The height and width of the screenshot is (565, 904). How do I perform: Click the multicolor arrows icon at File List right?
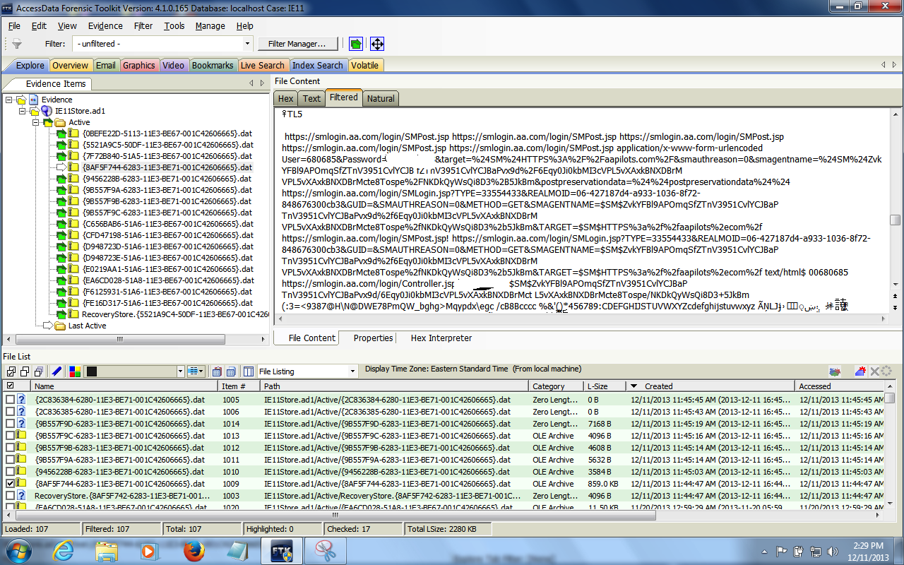(x=835, y=371)
